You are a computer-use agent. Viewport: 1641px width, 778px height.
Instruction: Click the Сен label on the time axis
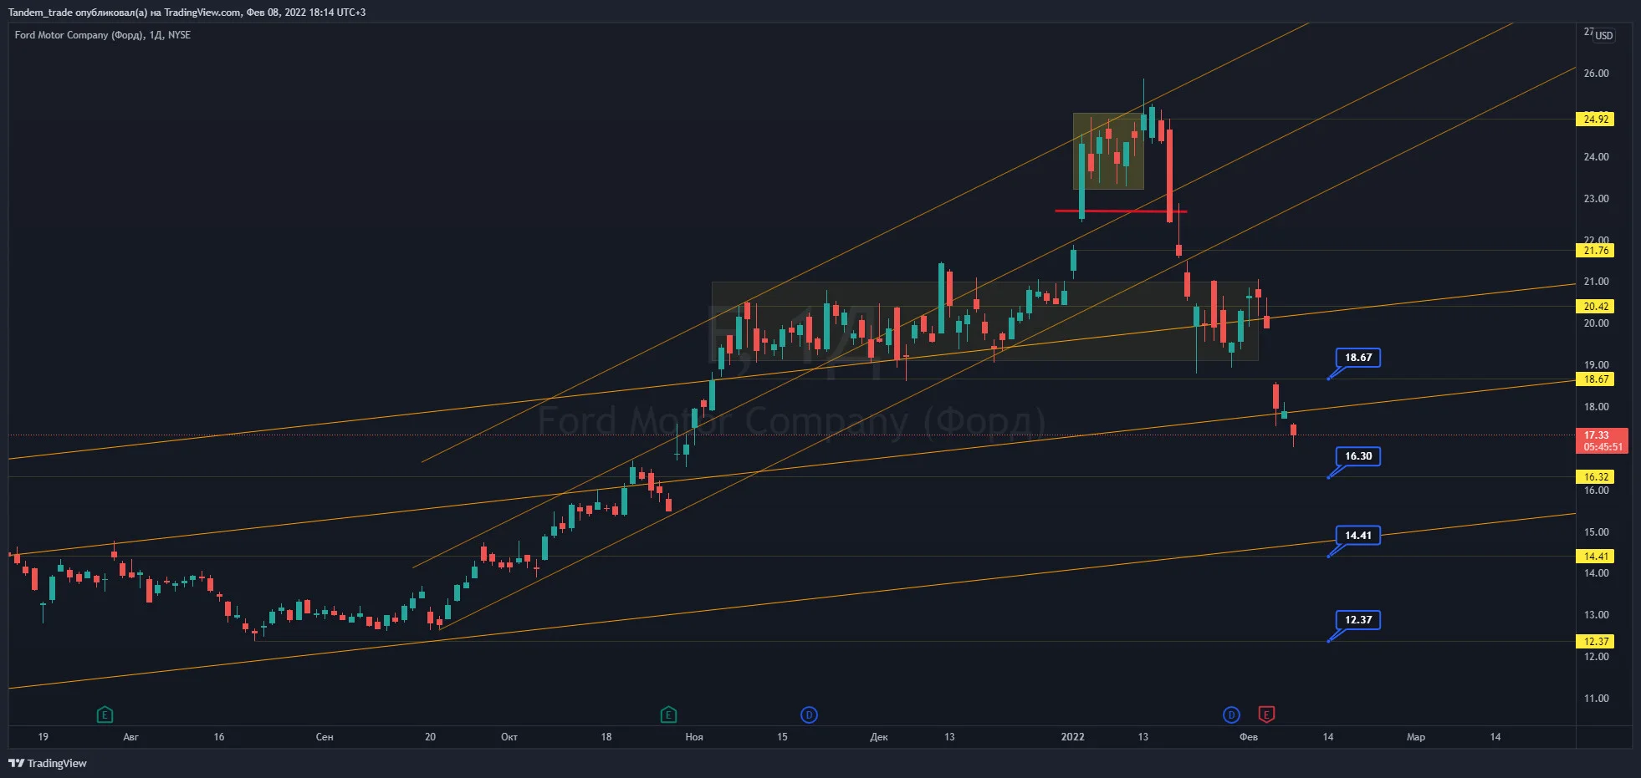pyautogui.click(x=325, y=737)
